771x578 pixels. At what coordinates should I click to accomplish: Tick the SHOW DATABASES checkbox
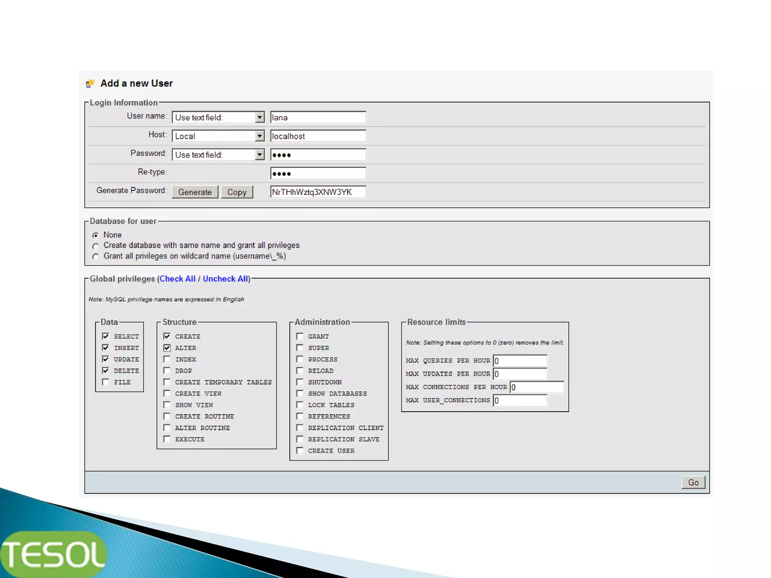click(300, 393)
